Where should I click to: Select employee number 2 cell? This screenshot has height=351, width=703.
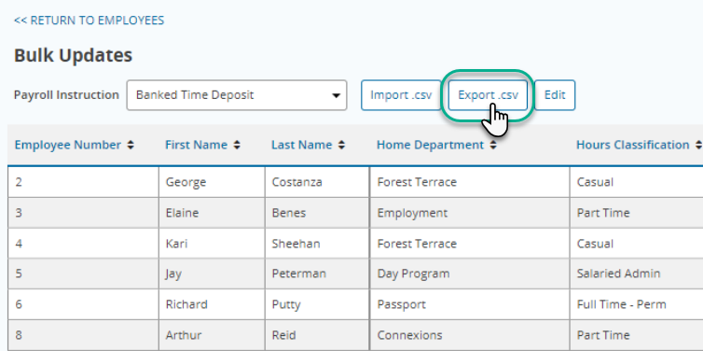coord(83,182)
